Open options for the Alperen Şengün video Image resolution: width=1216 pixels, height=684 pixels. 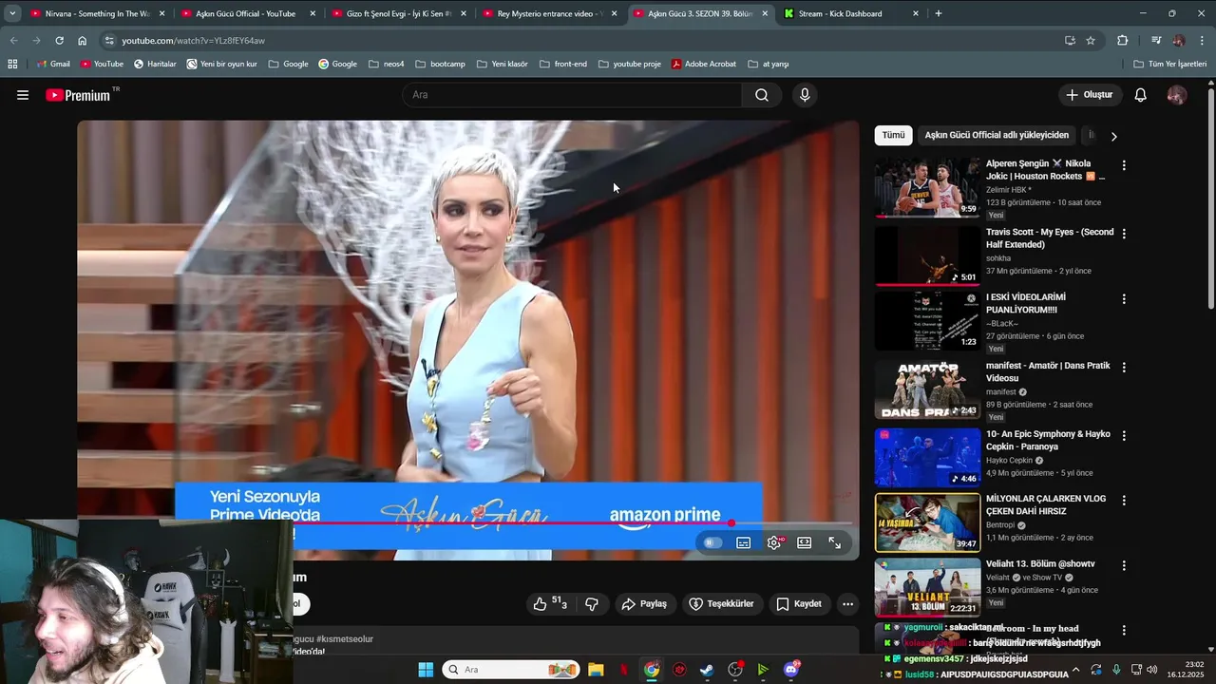tap(1124, 165)
